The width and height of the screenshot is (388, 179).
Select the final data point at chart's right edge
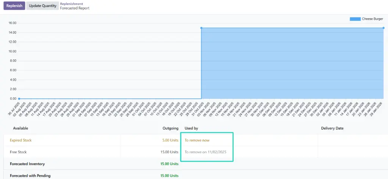(383, 28)
